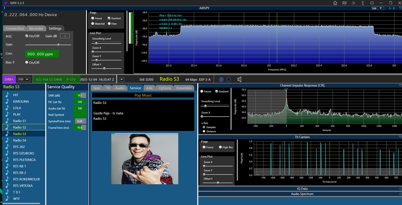This screenshot has height=205, width=402.
Task: Switch to the Recorder tab
Action: 36,28
